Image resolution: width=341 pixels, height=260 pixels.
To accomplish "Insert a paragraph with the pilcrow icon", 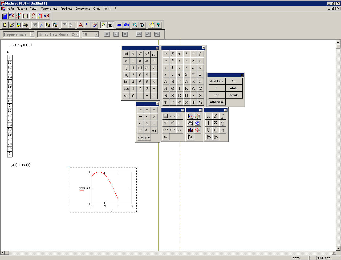I will pos(87,25).
